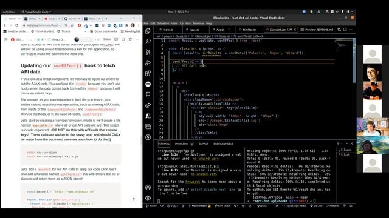Open the Chrome profile avatar
Screen dimensions: 389x218
(133, 25)
